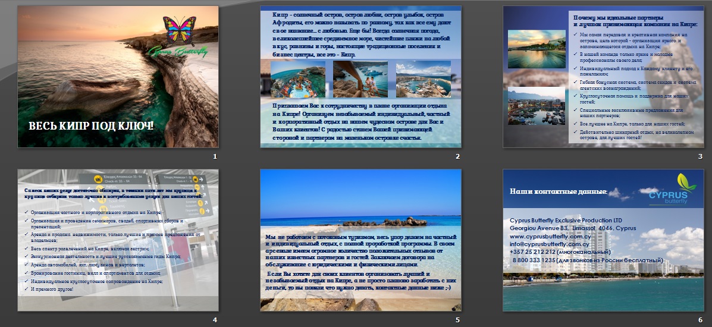
Task: Click the slide number 5 label
Action: coord(458,320)
